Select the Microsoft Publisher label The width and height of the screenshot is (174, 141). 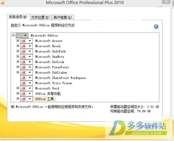tap(51, 72)
